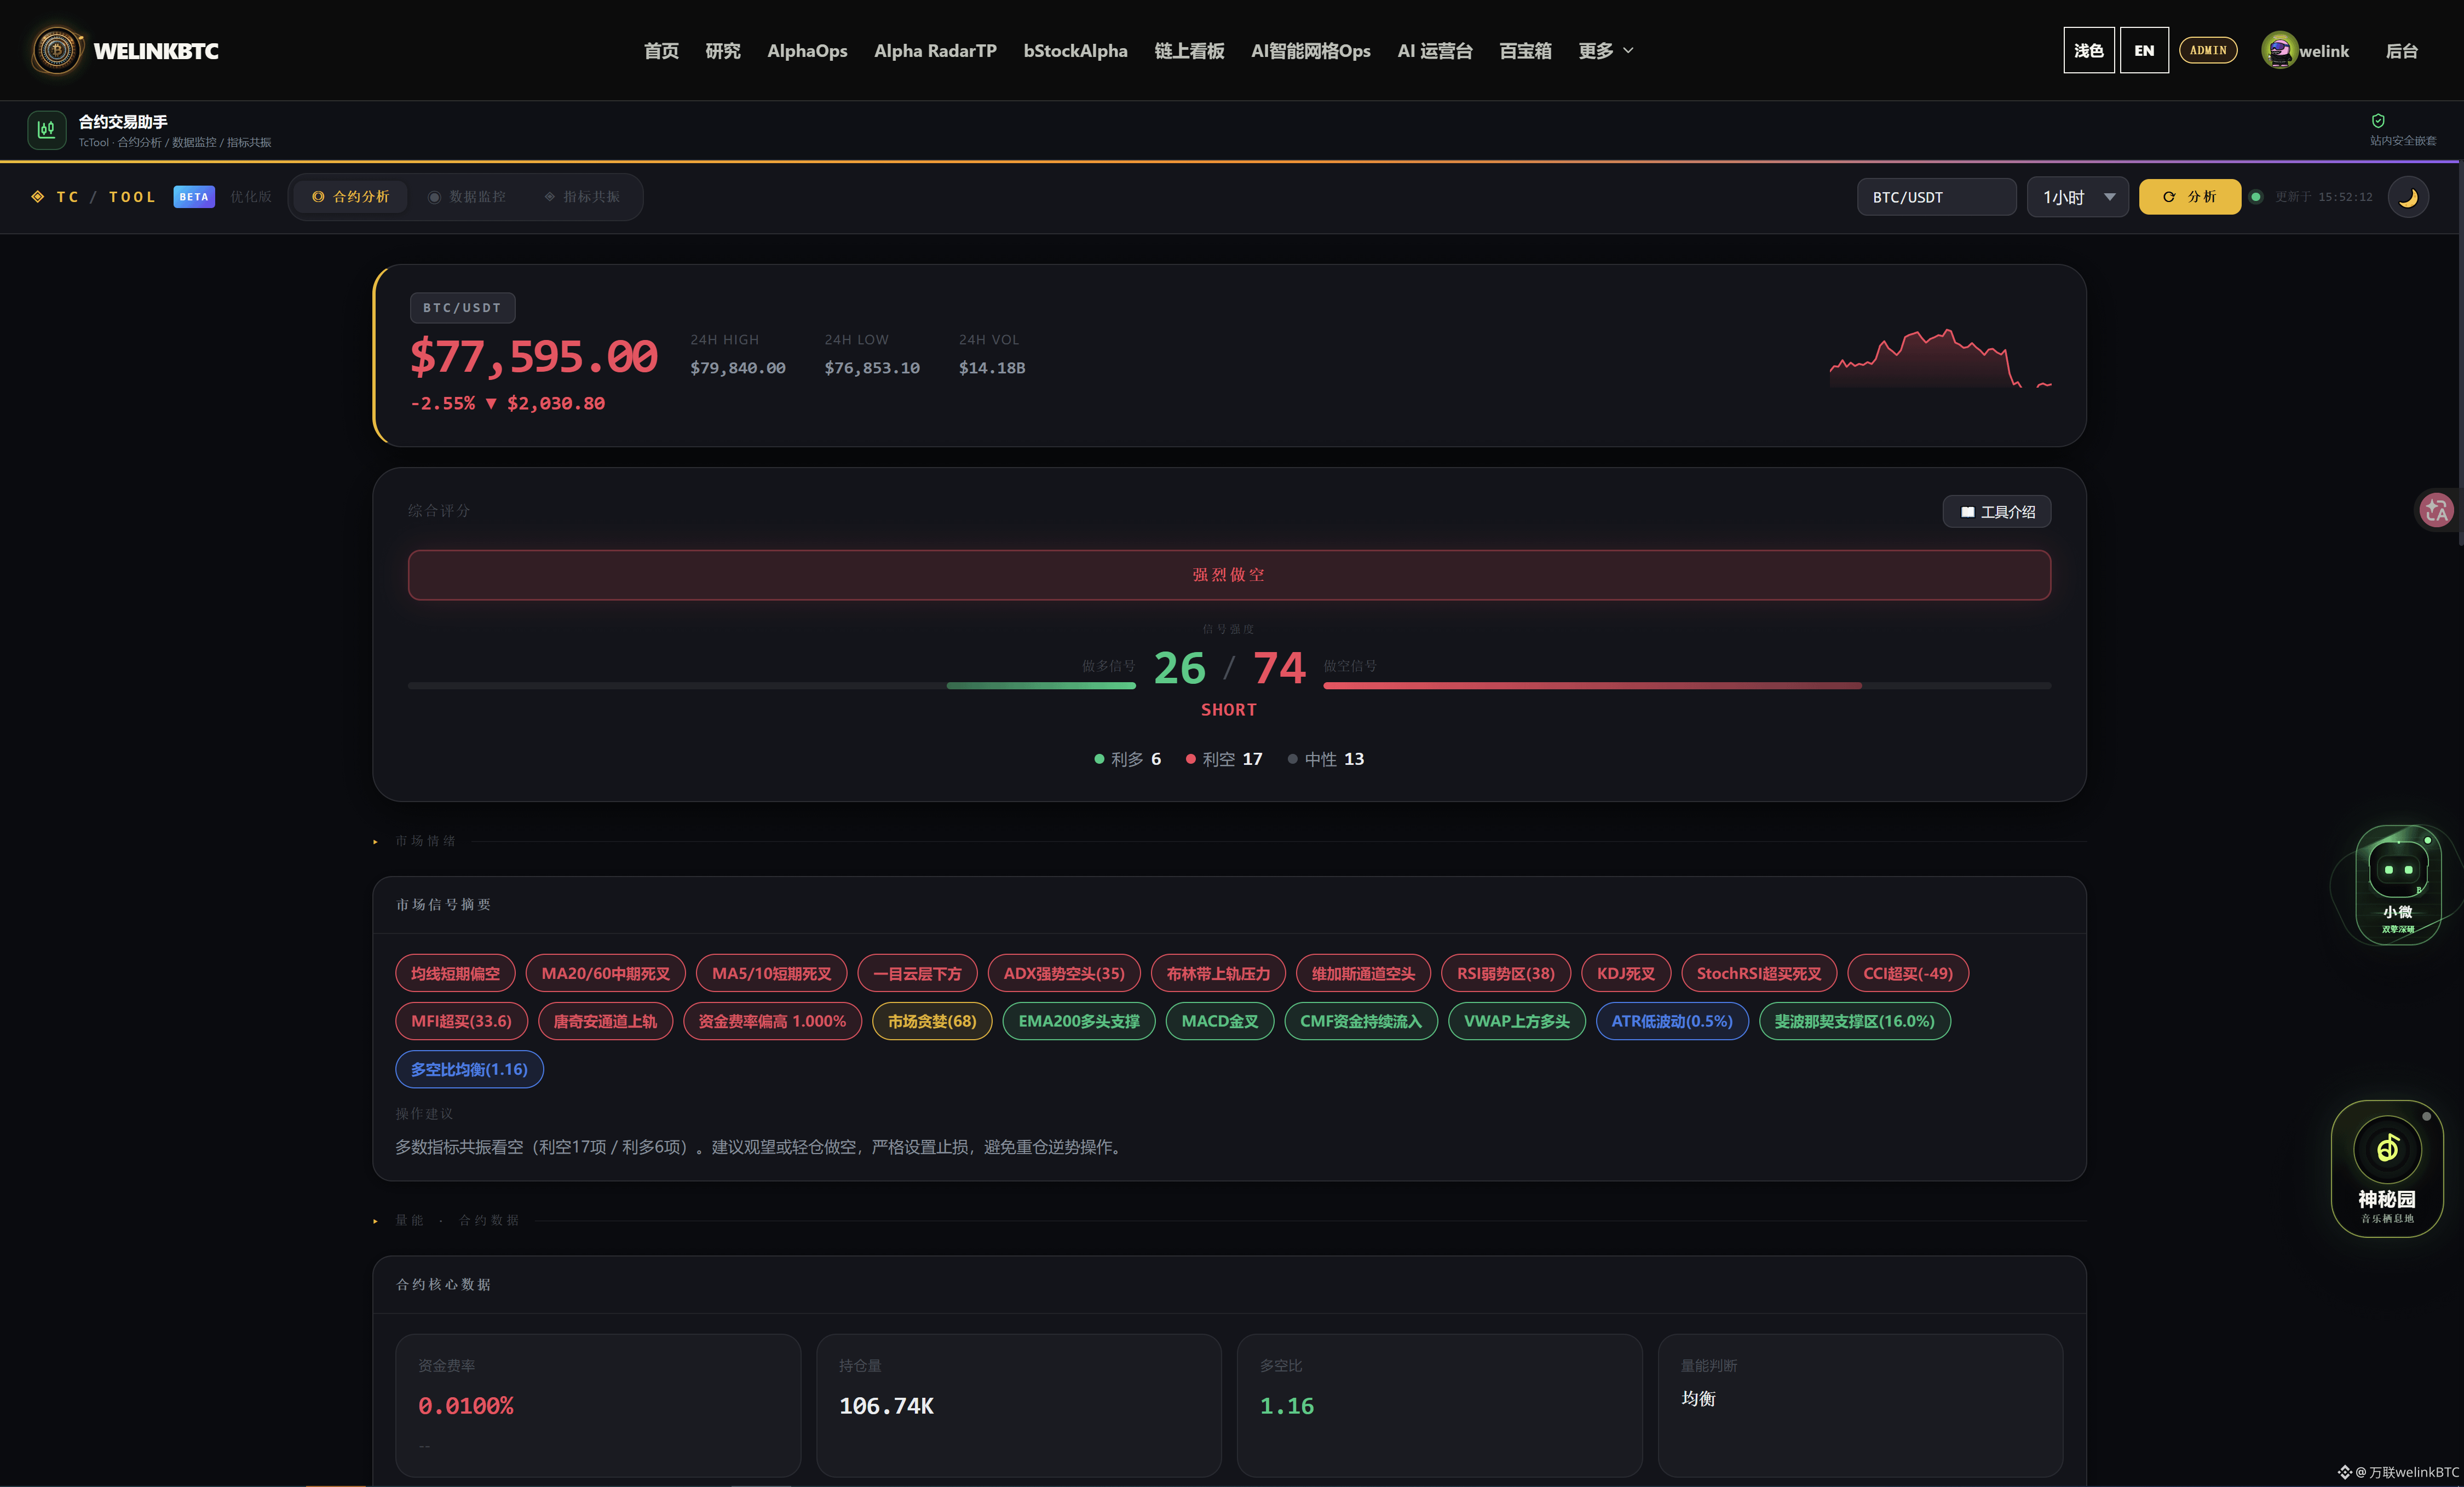The height and width of the screenshot is (1487, 2464).
Task: Select the 数据监控 tab
Action: (467, 197)
